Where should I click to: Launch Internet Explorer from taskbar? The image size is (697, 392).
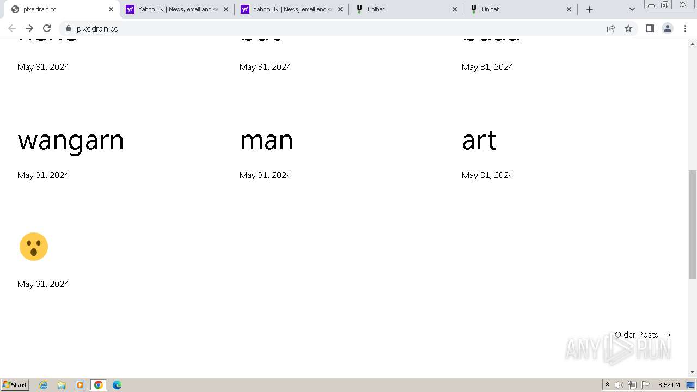point(44,385)
